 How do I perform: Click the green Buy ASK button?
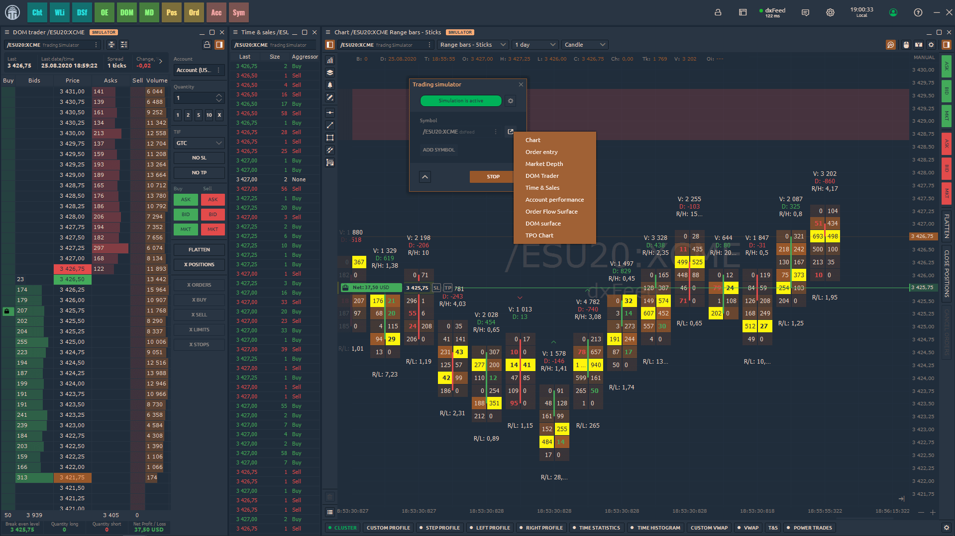click(186, 200)
